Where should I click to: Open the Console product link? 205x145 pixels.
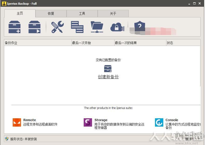(172, 120)
